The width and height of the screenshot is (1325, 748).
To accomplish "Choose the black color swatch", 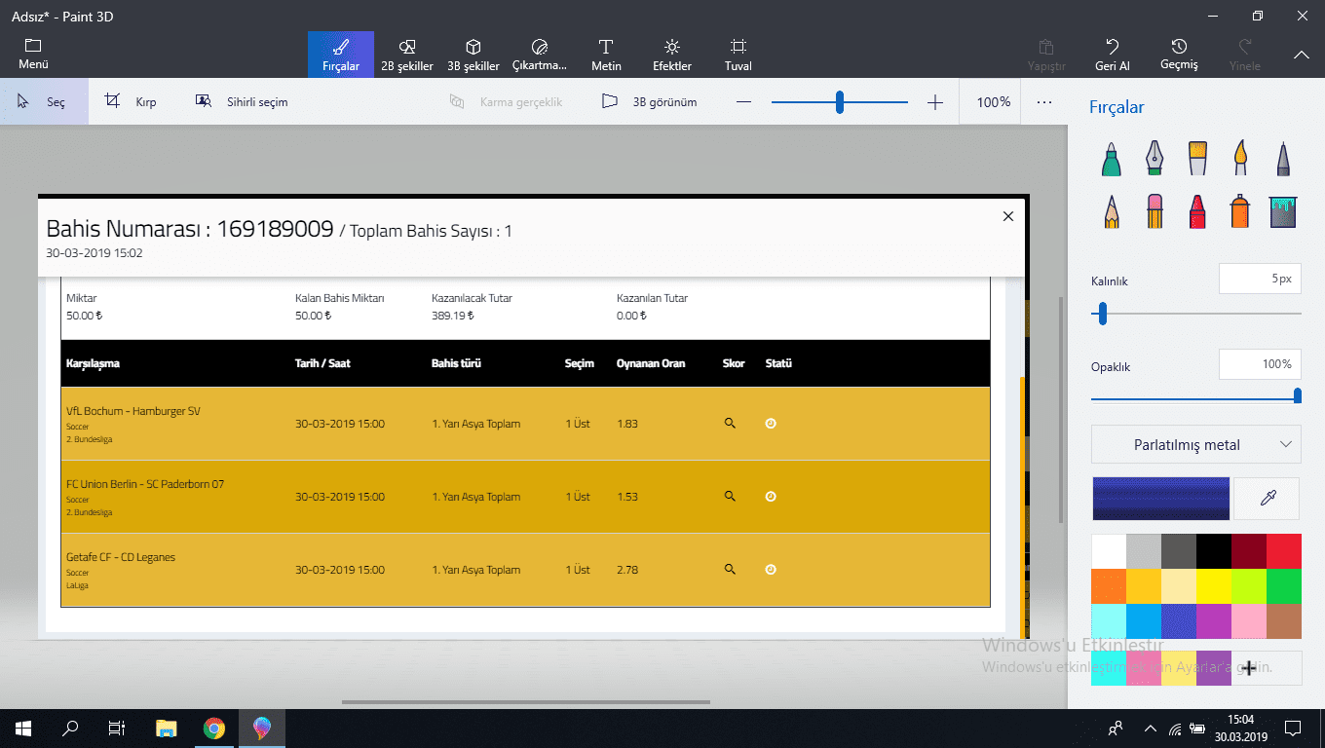I will coord(1214,551).
